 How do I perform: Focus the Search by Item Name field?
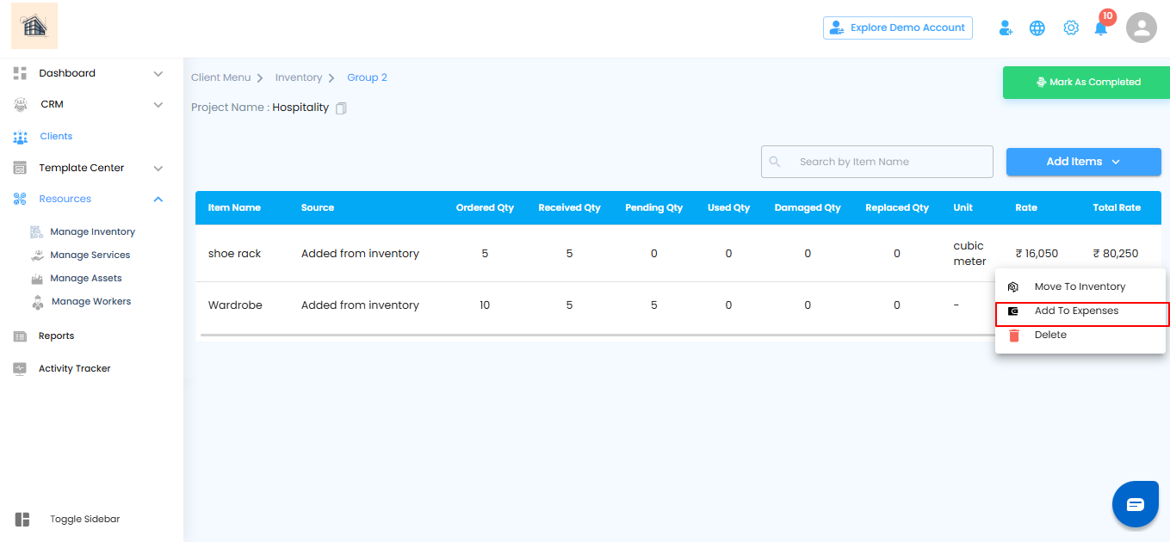tap(876, 162)
